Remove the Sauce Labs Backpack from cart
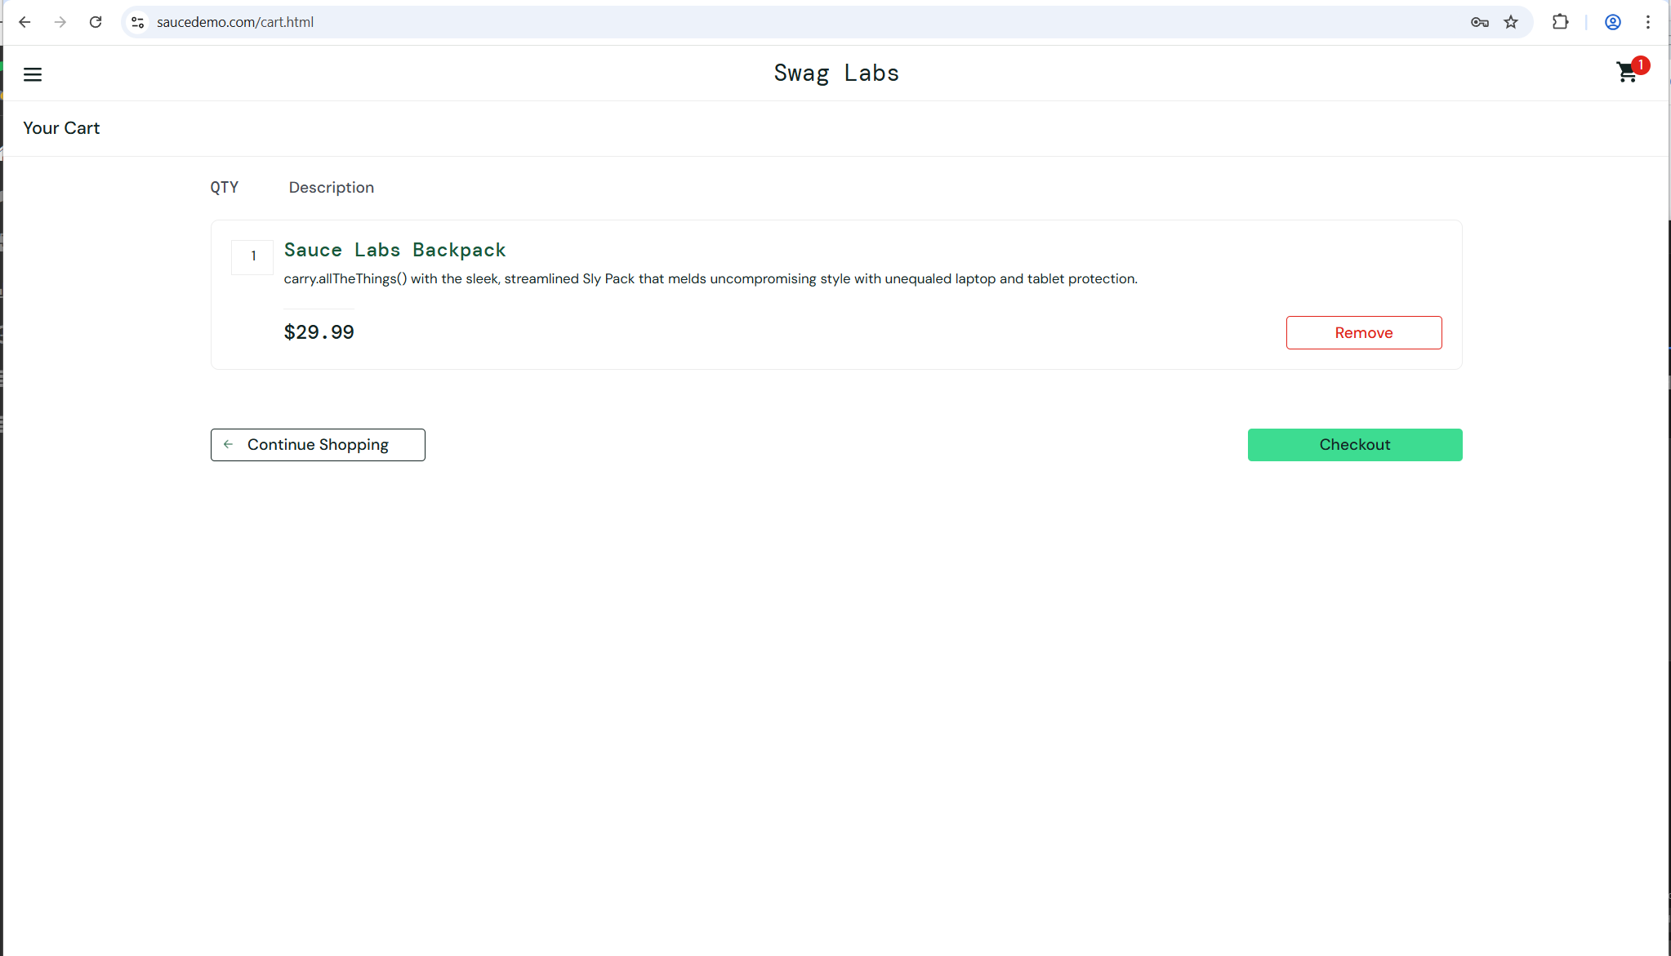1671x956 pixels. pos(1363,332)
